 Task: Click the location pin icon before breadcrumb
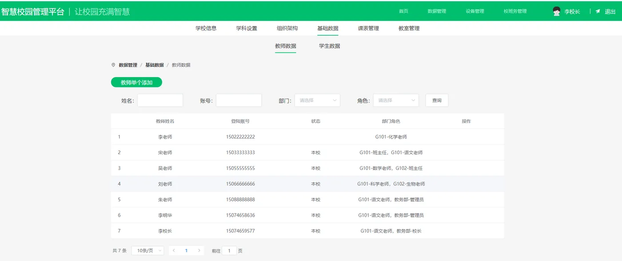[113, 65]
